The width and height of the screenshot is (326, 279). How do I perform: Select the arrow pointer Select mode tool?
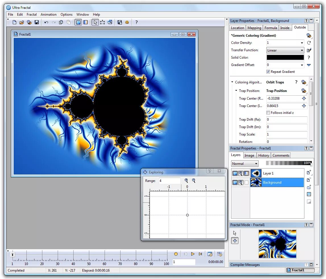click(95, 22)
